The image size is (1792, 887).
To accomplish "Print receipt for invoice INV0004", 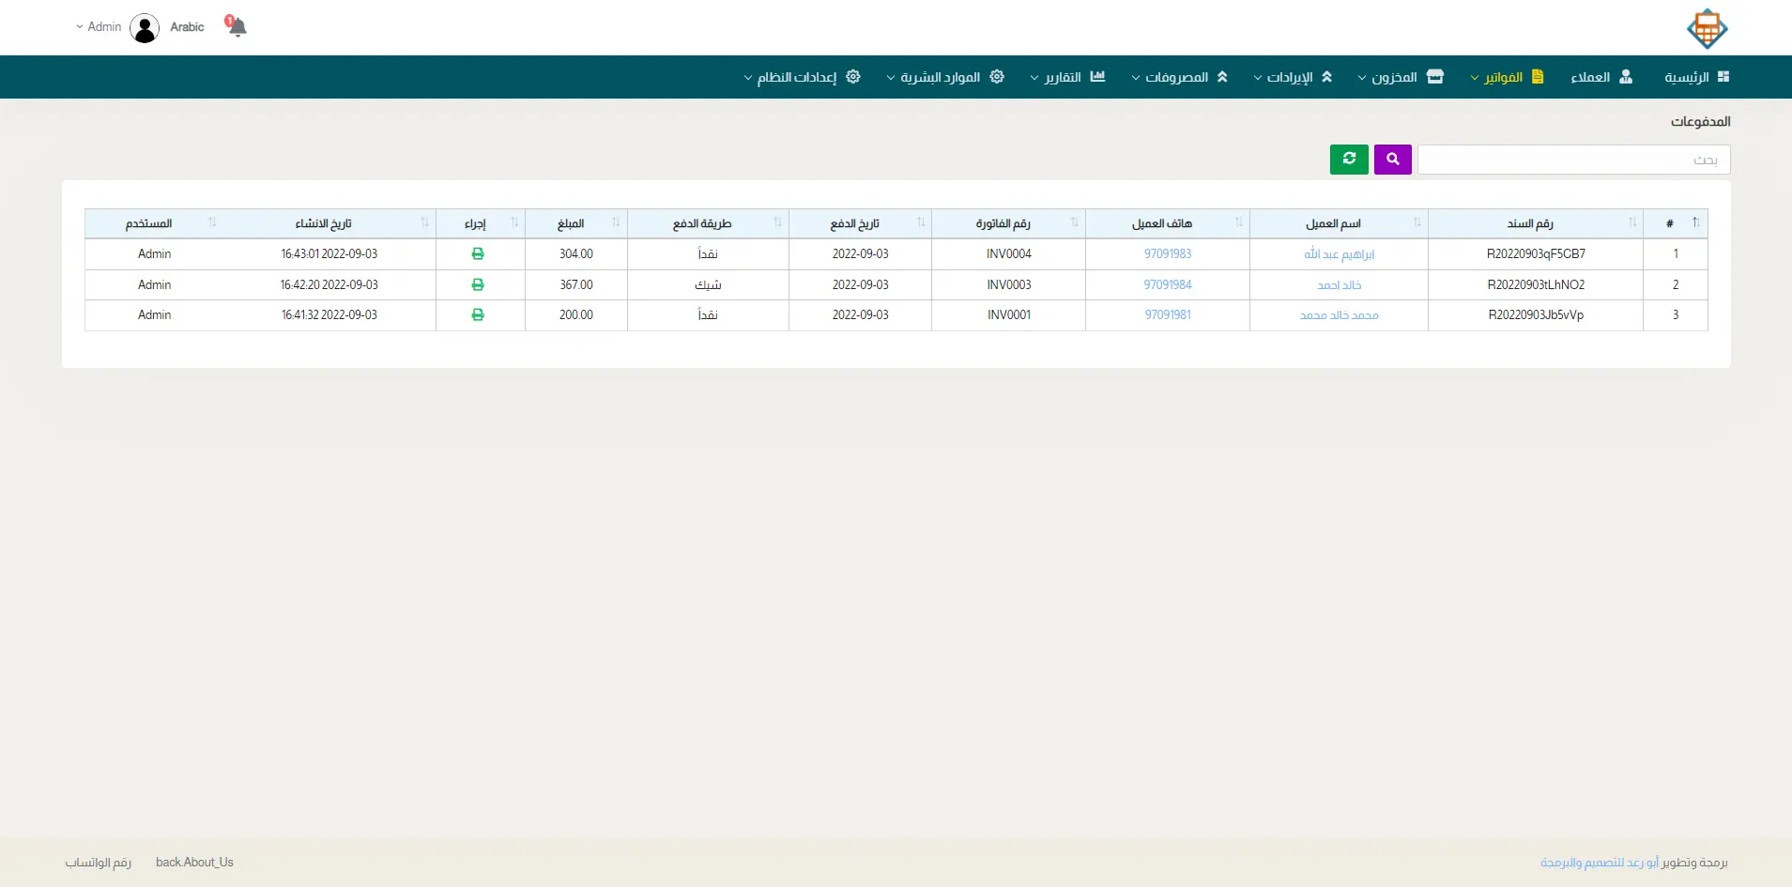I will 478,254.
